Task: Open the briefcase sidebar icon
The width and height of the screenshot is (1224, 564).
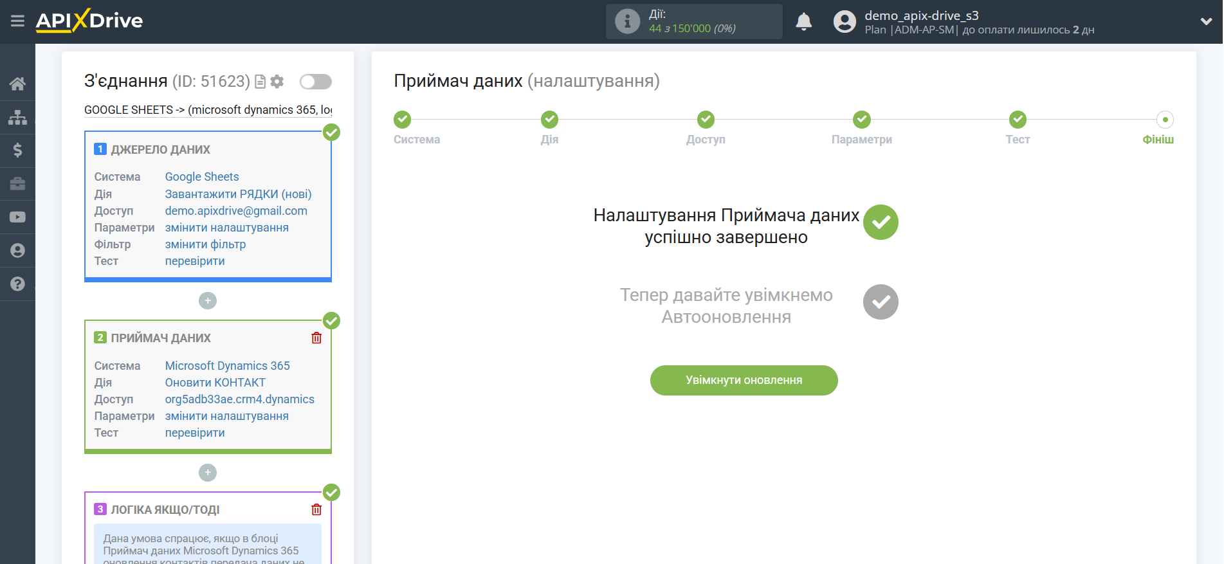Action: point(17,184)
